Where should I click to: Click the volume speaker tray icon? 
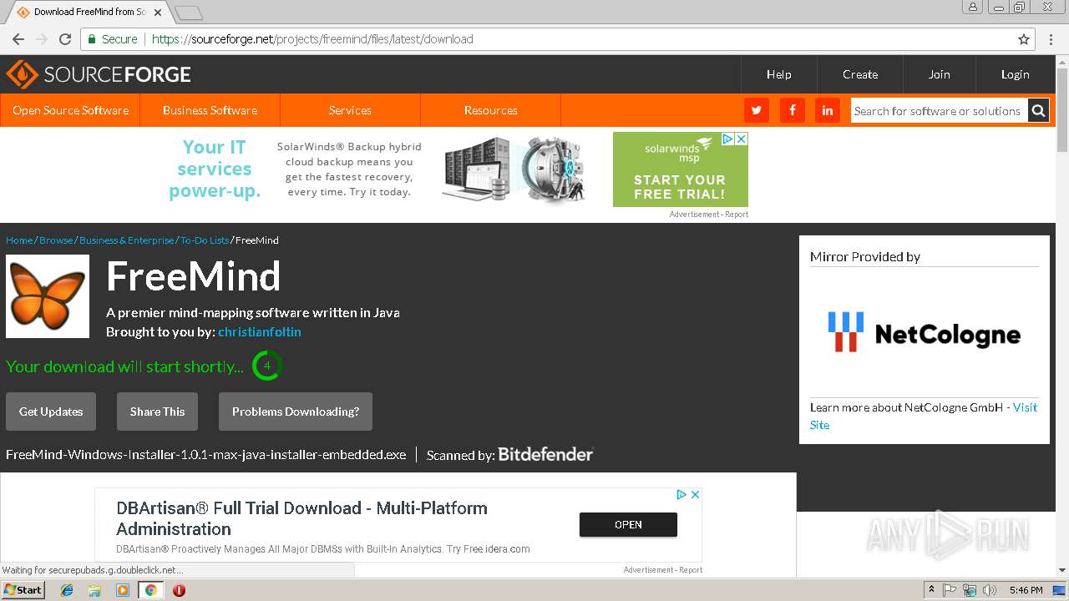tap(990, 590)
